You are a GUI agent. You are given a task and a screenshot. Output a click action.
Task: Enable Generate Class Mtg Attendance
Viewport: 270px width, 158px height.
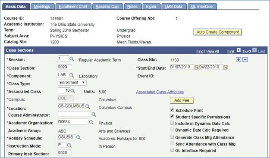click(x=172, y=137)
